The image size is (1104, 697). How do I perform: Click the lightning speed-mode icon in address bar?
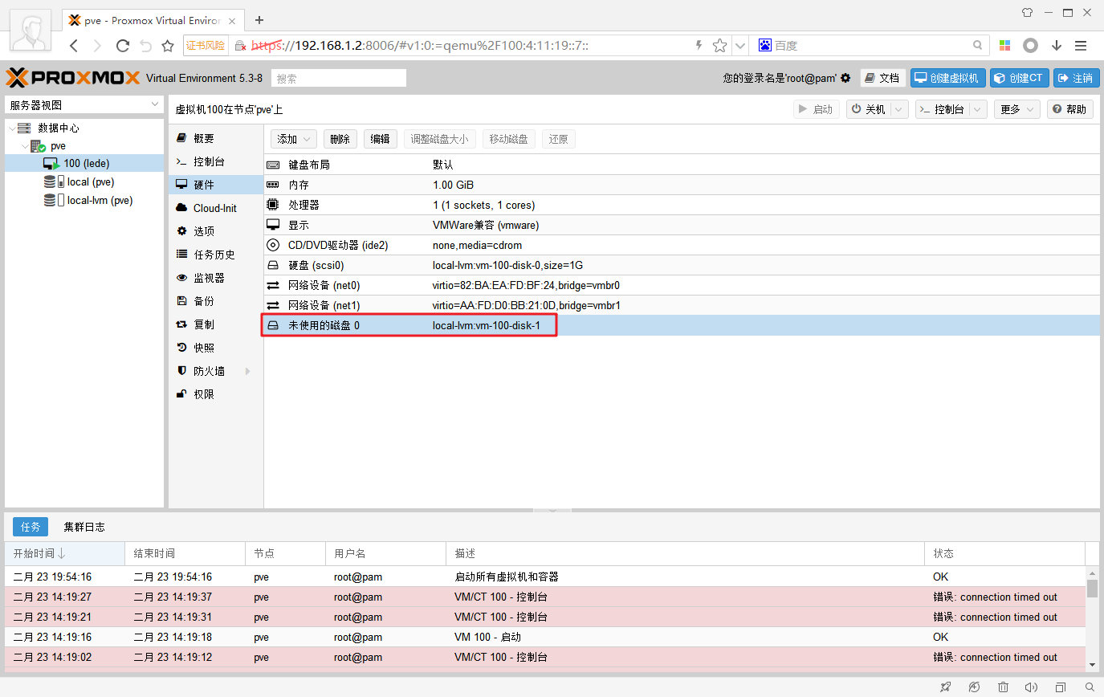(x=699, y=46)
